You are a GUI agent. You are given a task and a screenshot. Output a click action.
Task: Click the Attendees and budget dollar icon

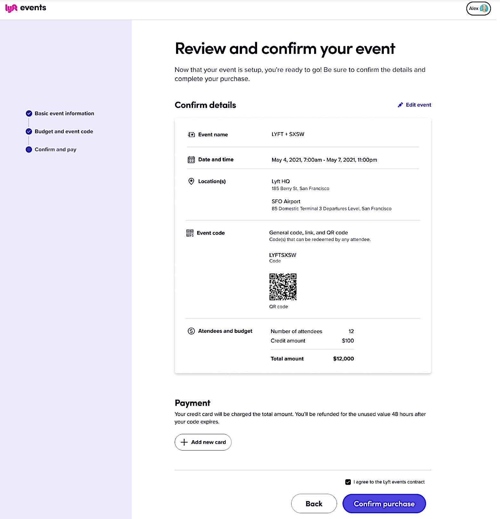coord(191,331)
